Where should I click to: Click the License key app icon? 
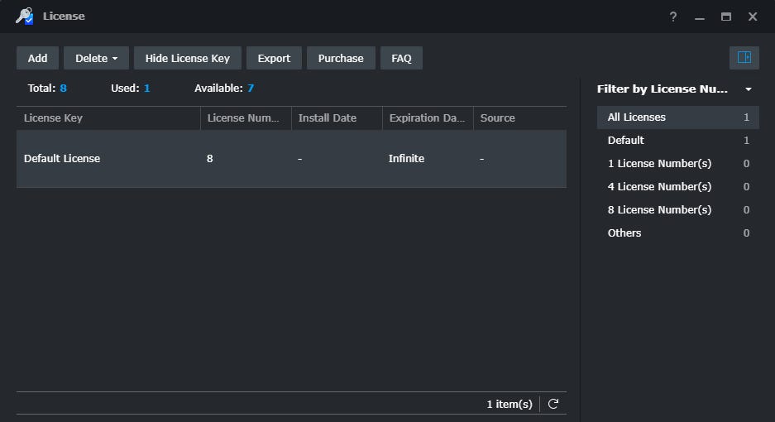pos(24,17)
